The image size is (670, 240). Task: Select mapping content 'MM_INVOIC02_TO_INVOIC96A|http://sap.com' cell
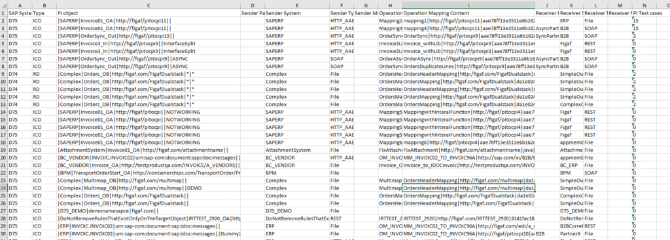[468, 157]
